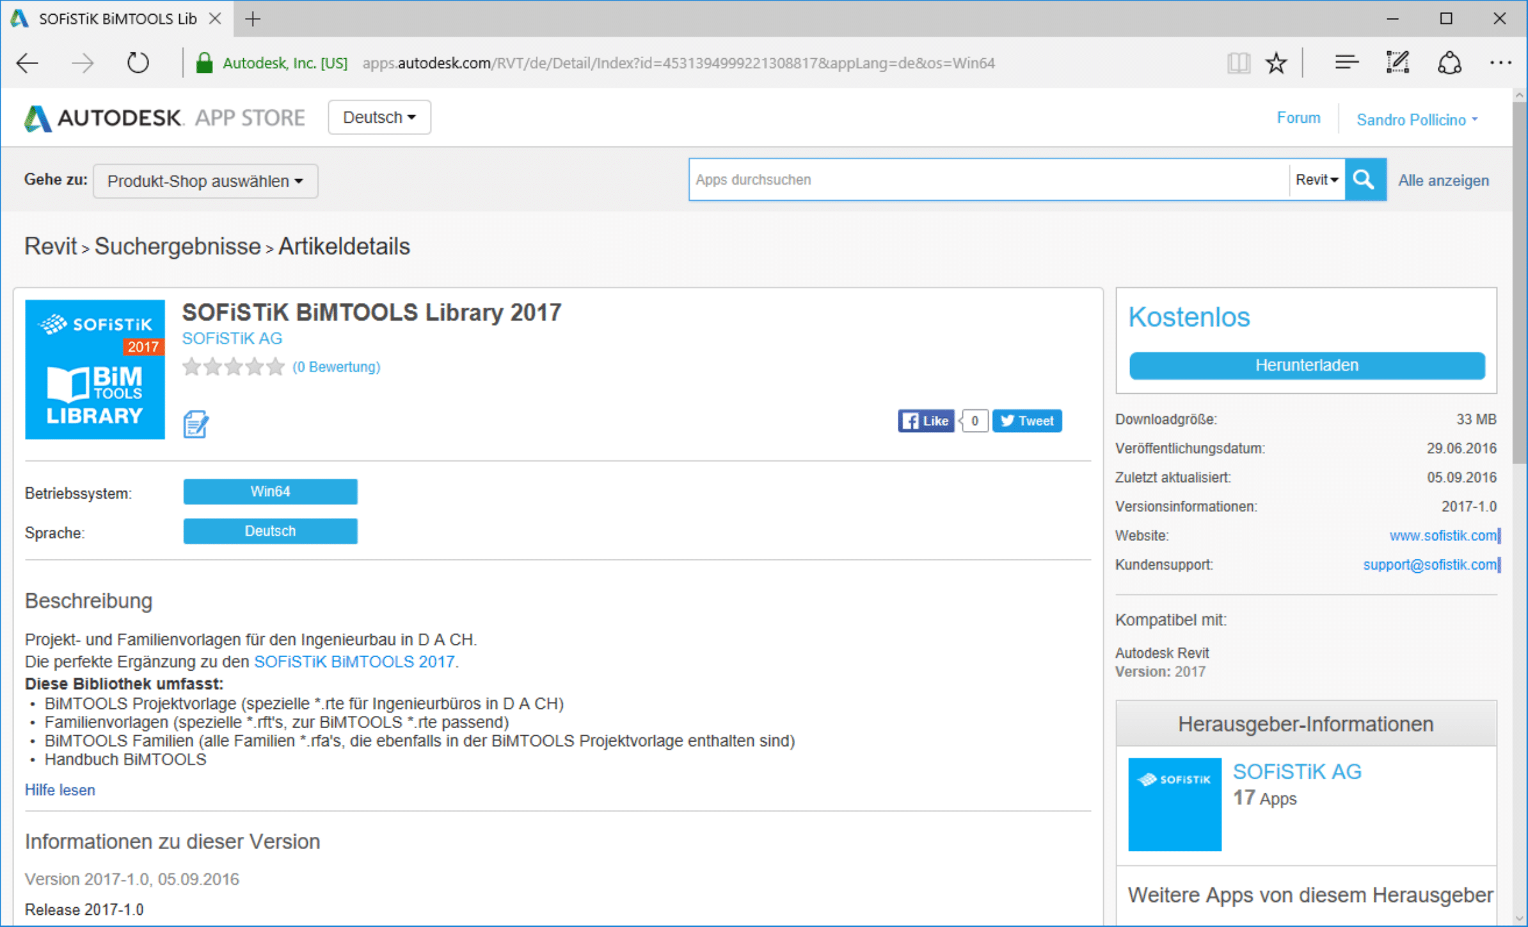Open Sandro Pollicino account menu
This screenshot has height=927, width=1528.
pyautogui.click(x=1416, y=120)
